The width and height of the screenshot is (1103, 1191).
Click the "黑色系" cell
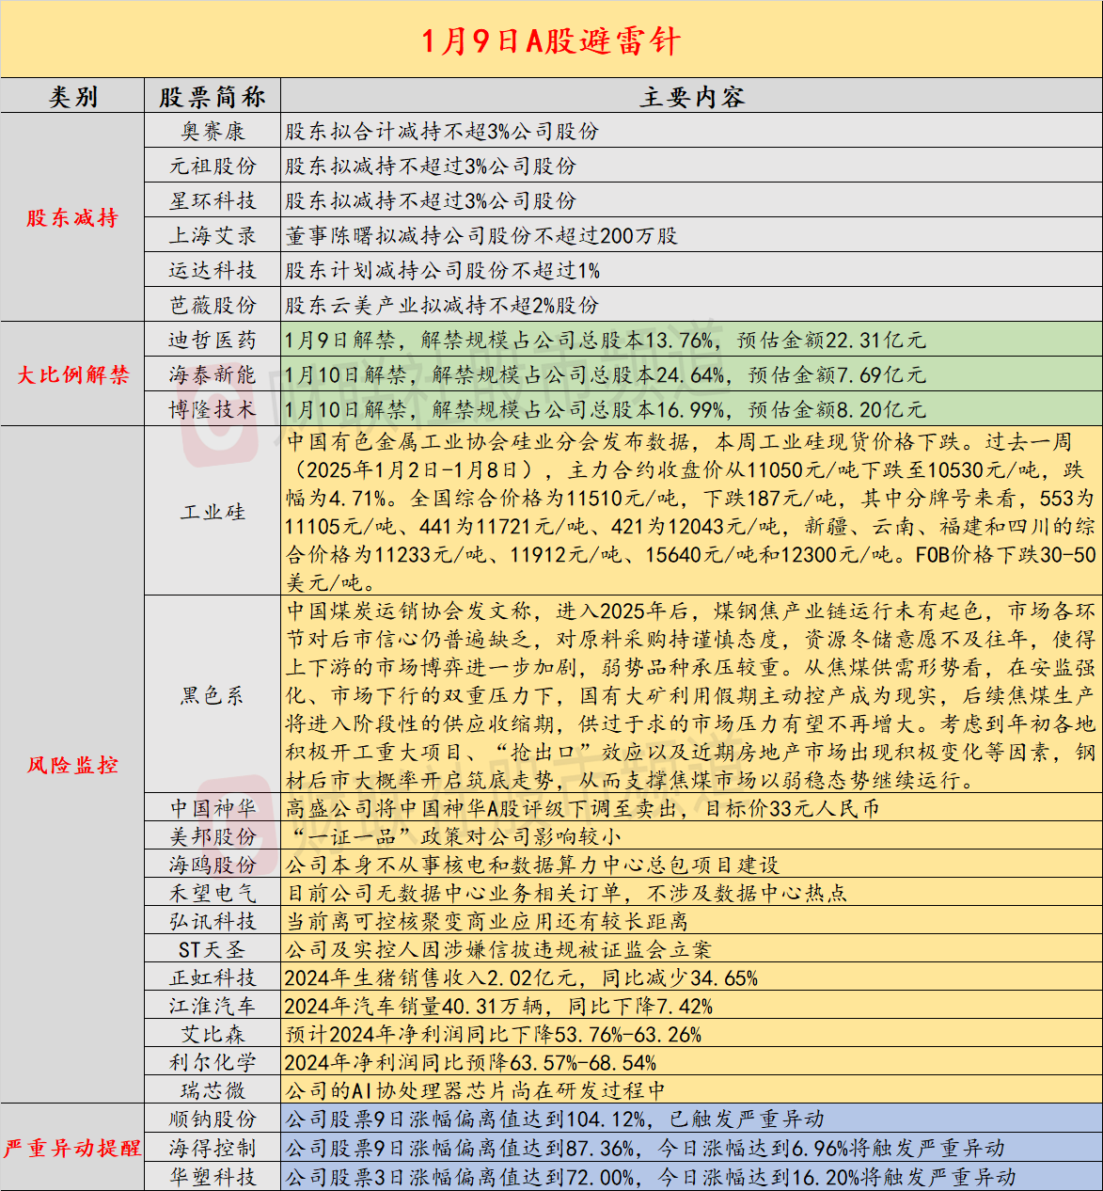coord(213,695)
